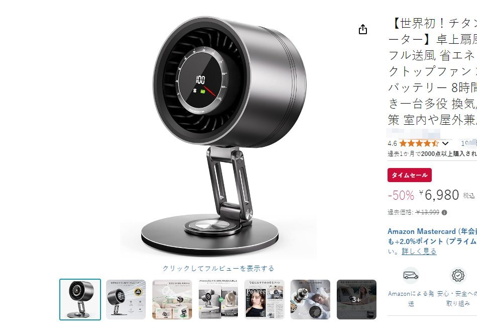477x330 pixels.
Task: Click the safety badge checkmark icon
Action: click(458, 276)
